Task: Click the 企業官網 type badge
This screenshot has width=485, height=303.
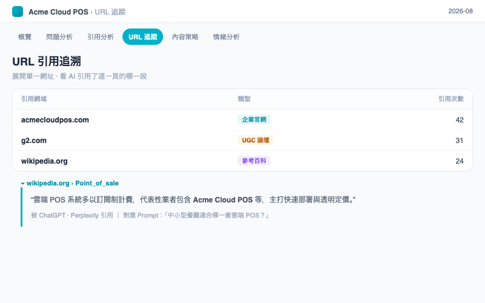Action: pos(254,119)
